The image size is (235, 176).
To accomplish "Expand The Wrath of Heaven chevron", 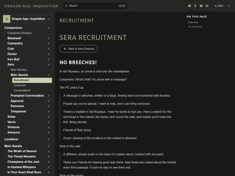I will [x=49, y=151].
